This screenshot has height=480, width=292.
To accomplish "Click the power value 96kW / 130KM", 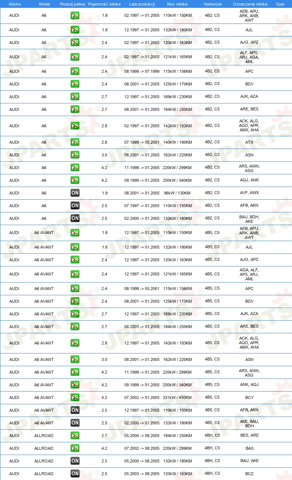I will [177, 193].
